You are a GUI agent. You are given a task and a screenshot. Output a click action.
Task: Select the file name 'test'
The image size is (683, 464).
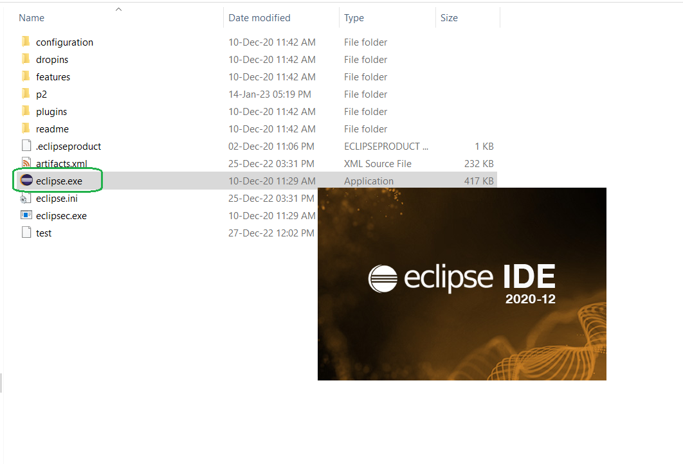point(44,233)
